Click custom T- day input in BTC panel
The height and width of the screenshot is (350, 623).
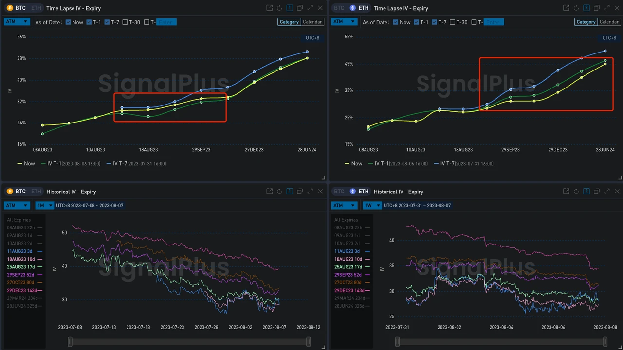point(166,22)
